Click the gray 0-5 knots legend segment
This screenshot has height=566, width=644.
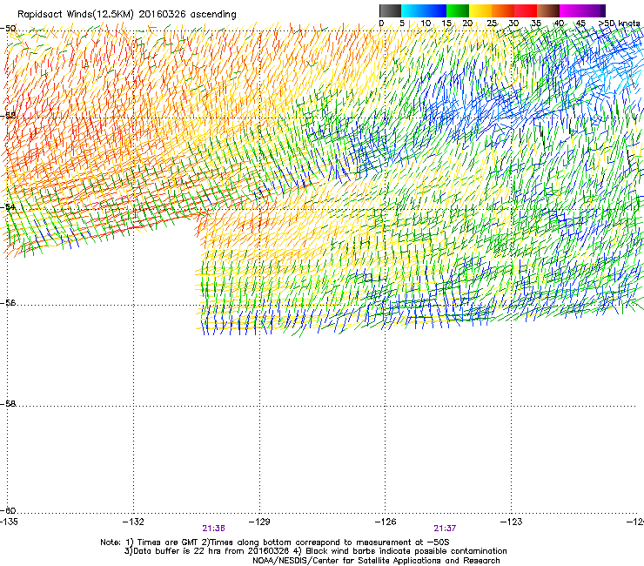click(390, 10)
